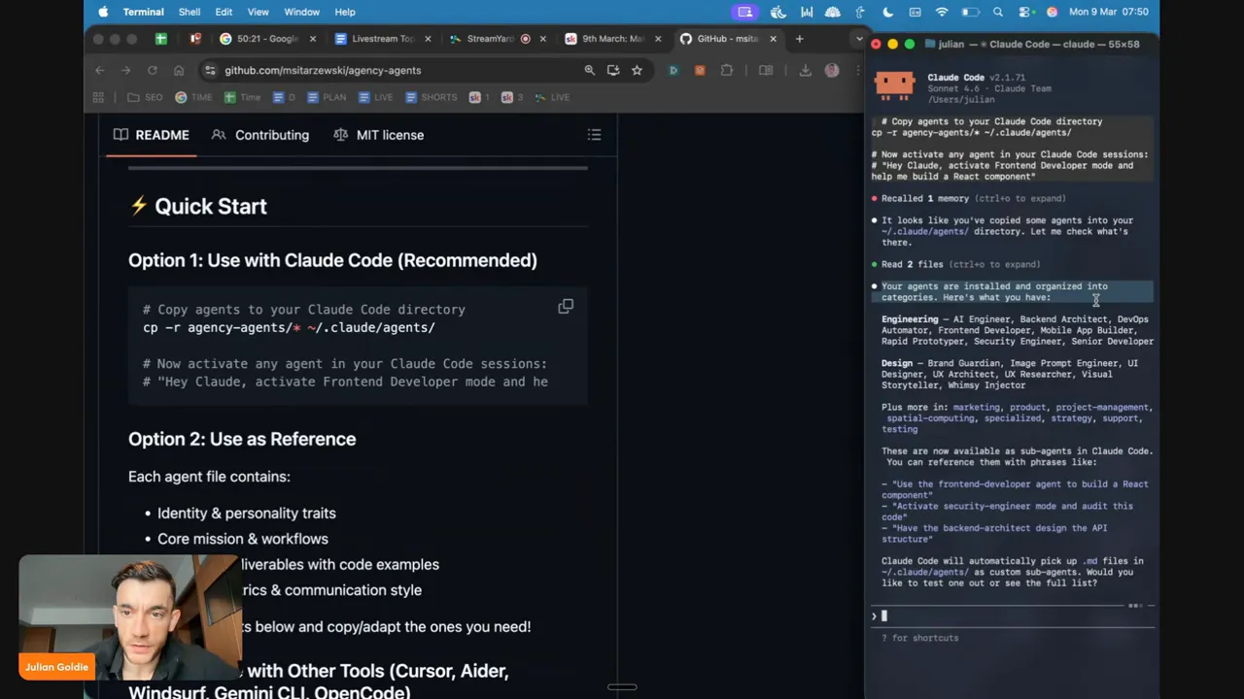Open macOS Spotlight search icon
The image size is (1244, 699).
click(998, 12)
